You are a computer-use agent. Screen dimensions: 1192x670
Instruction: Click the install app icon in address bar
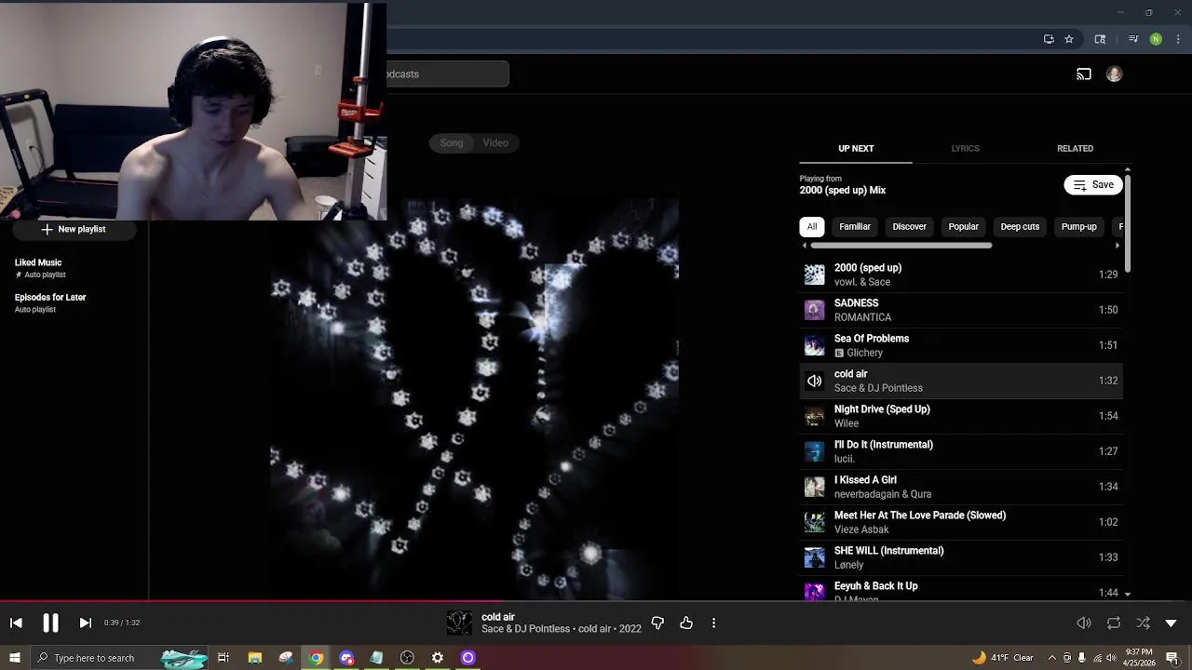click(x=1049, y=39)
